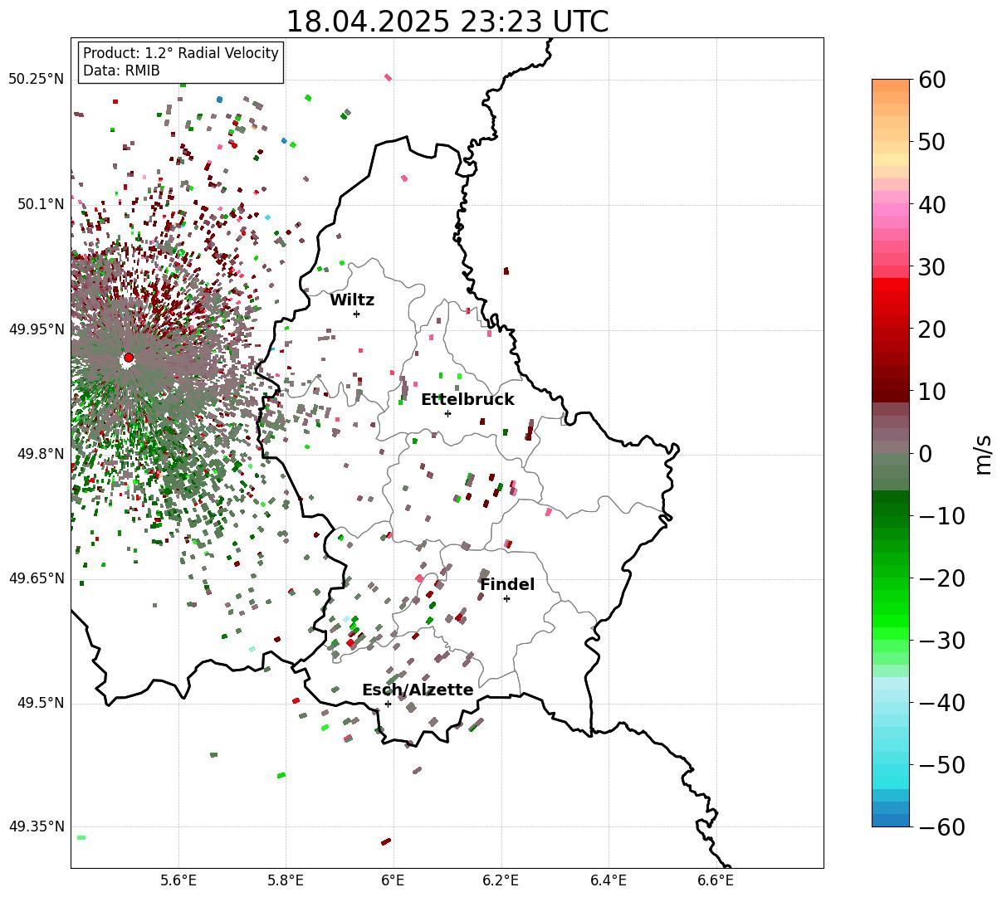
Task: Click the colorbar "m/s" unit label
Action: pos(984,453)
